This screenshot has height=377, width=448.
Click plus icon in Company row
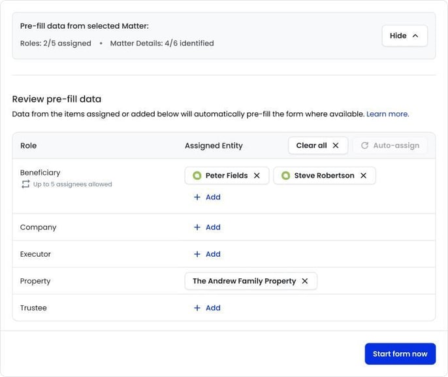[x=197, y=227]
